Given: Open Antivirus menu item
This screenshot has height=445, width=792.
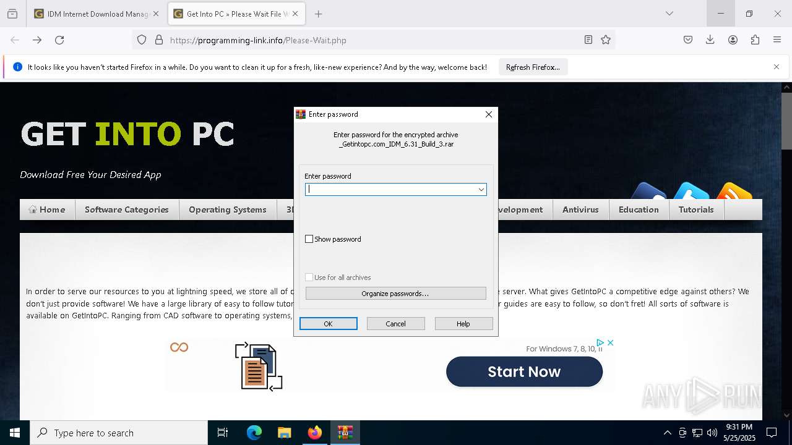Looking at the screenshot, I should click(580, 210).
